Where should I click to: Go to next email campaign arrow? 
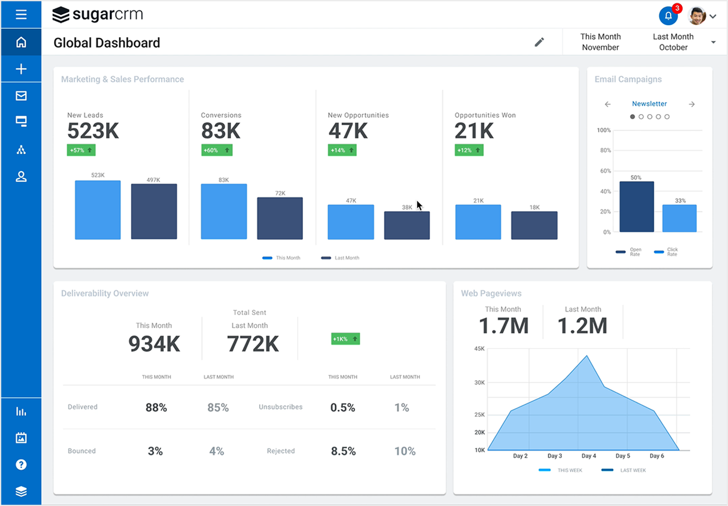pyautogui.click(x=692, y=104)
